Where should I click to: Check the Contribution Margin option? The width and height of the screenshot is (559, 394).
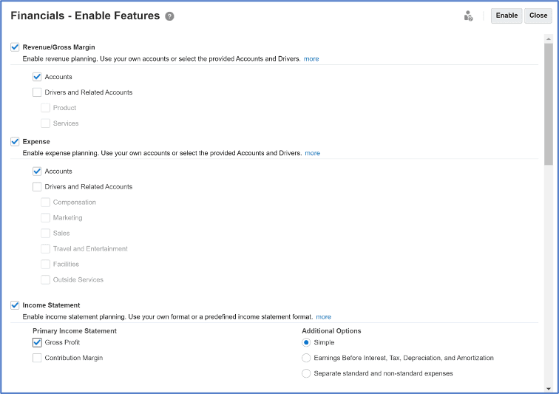click(37, 358)
